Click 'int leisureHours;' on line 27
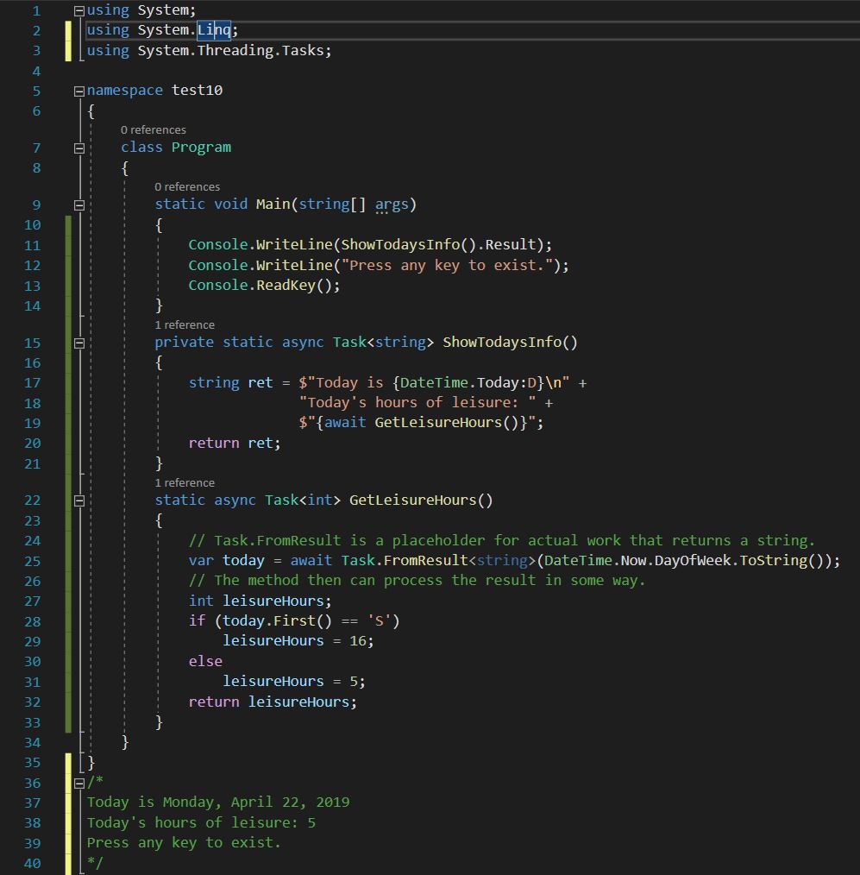This screenshot has height=875, width=860. pyautogui.click(x=260, y=601)
